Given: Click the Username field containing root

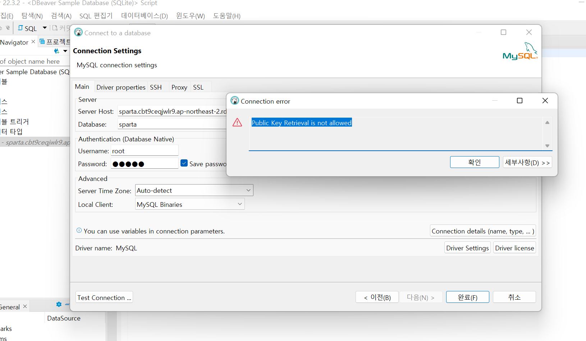Looking at the screenshot, I should (x=145, y=151).
